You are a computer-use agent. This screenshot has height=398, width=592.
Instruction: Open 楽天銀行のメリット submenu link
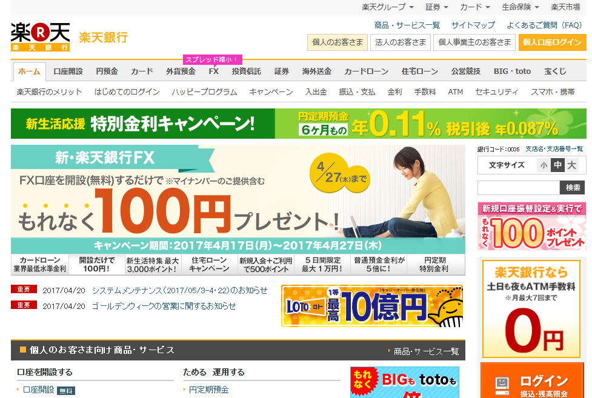[50, 92]
